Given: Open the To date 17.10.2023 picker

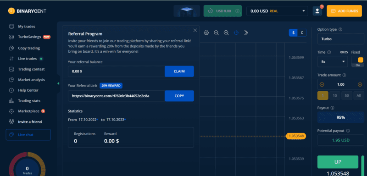Looking at the screenshot, I should [117, 120].
